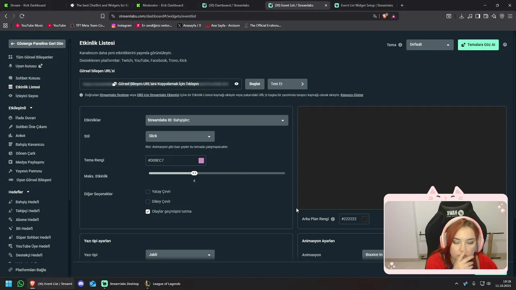
Task: Uncheck Olaylar geçmişini tutma checkbox
Action: (x=148, y=211)
